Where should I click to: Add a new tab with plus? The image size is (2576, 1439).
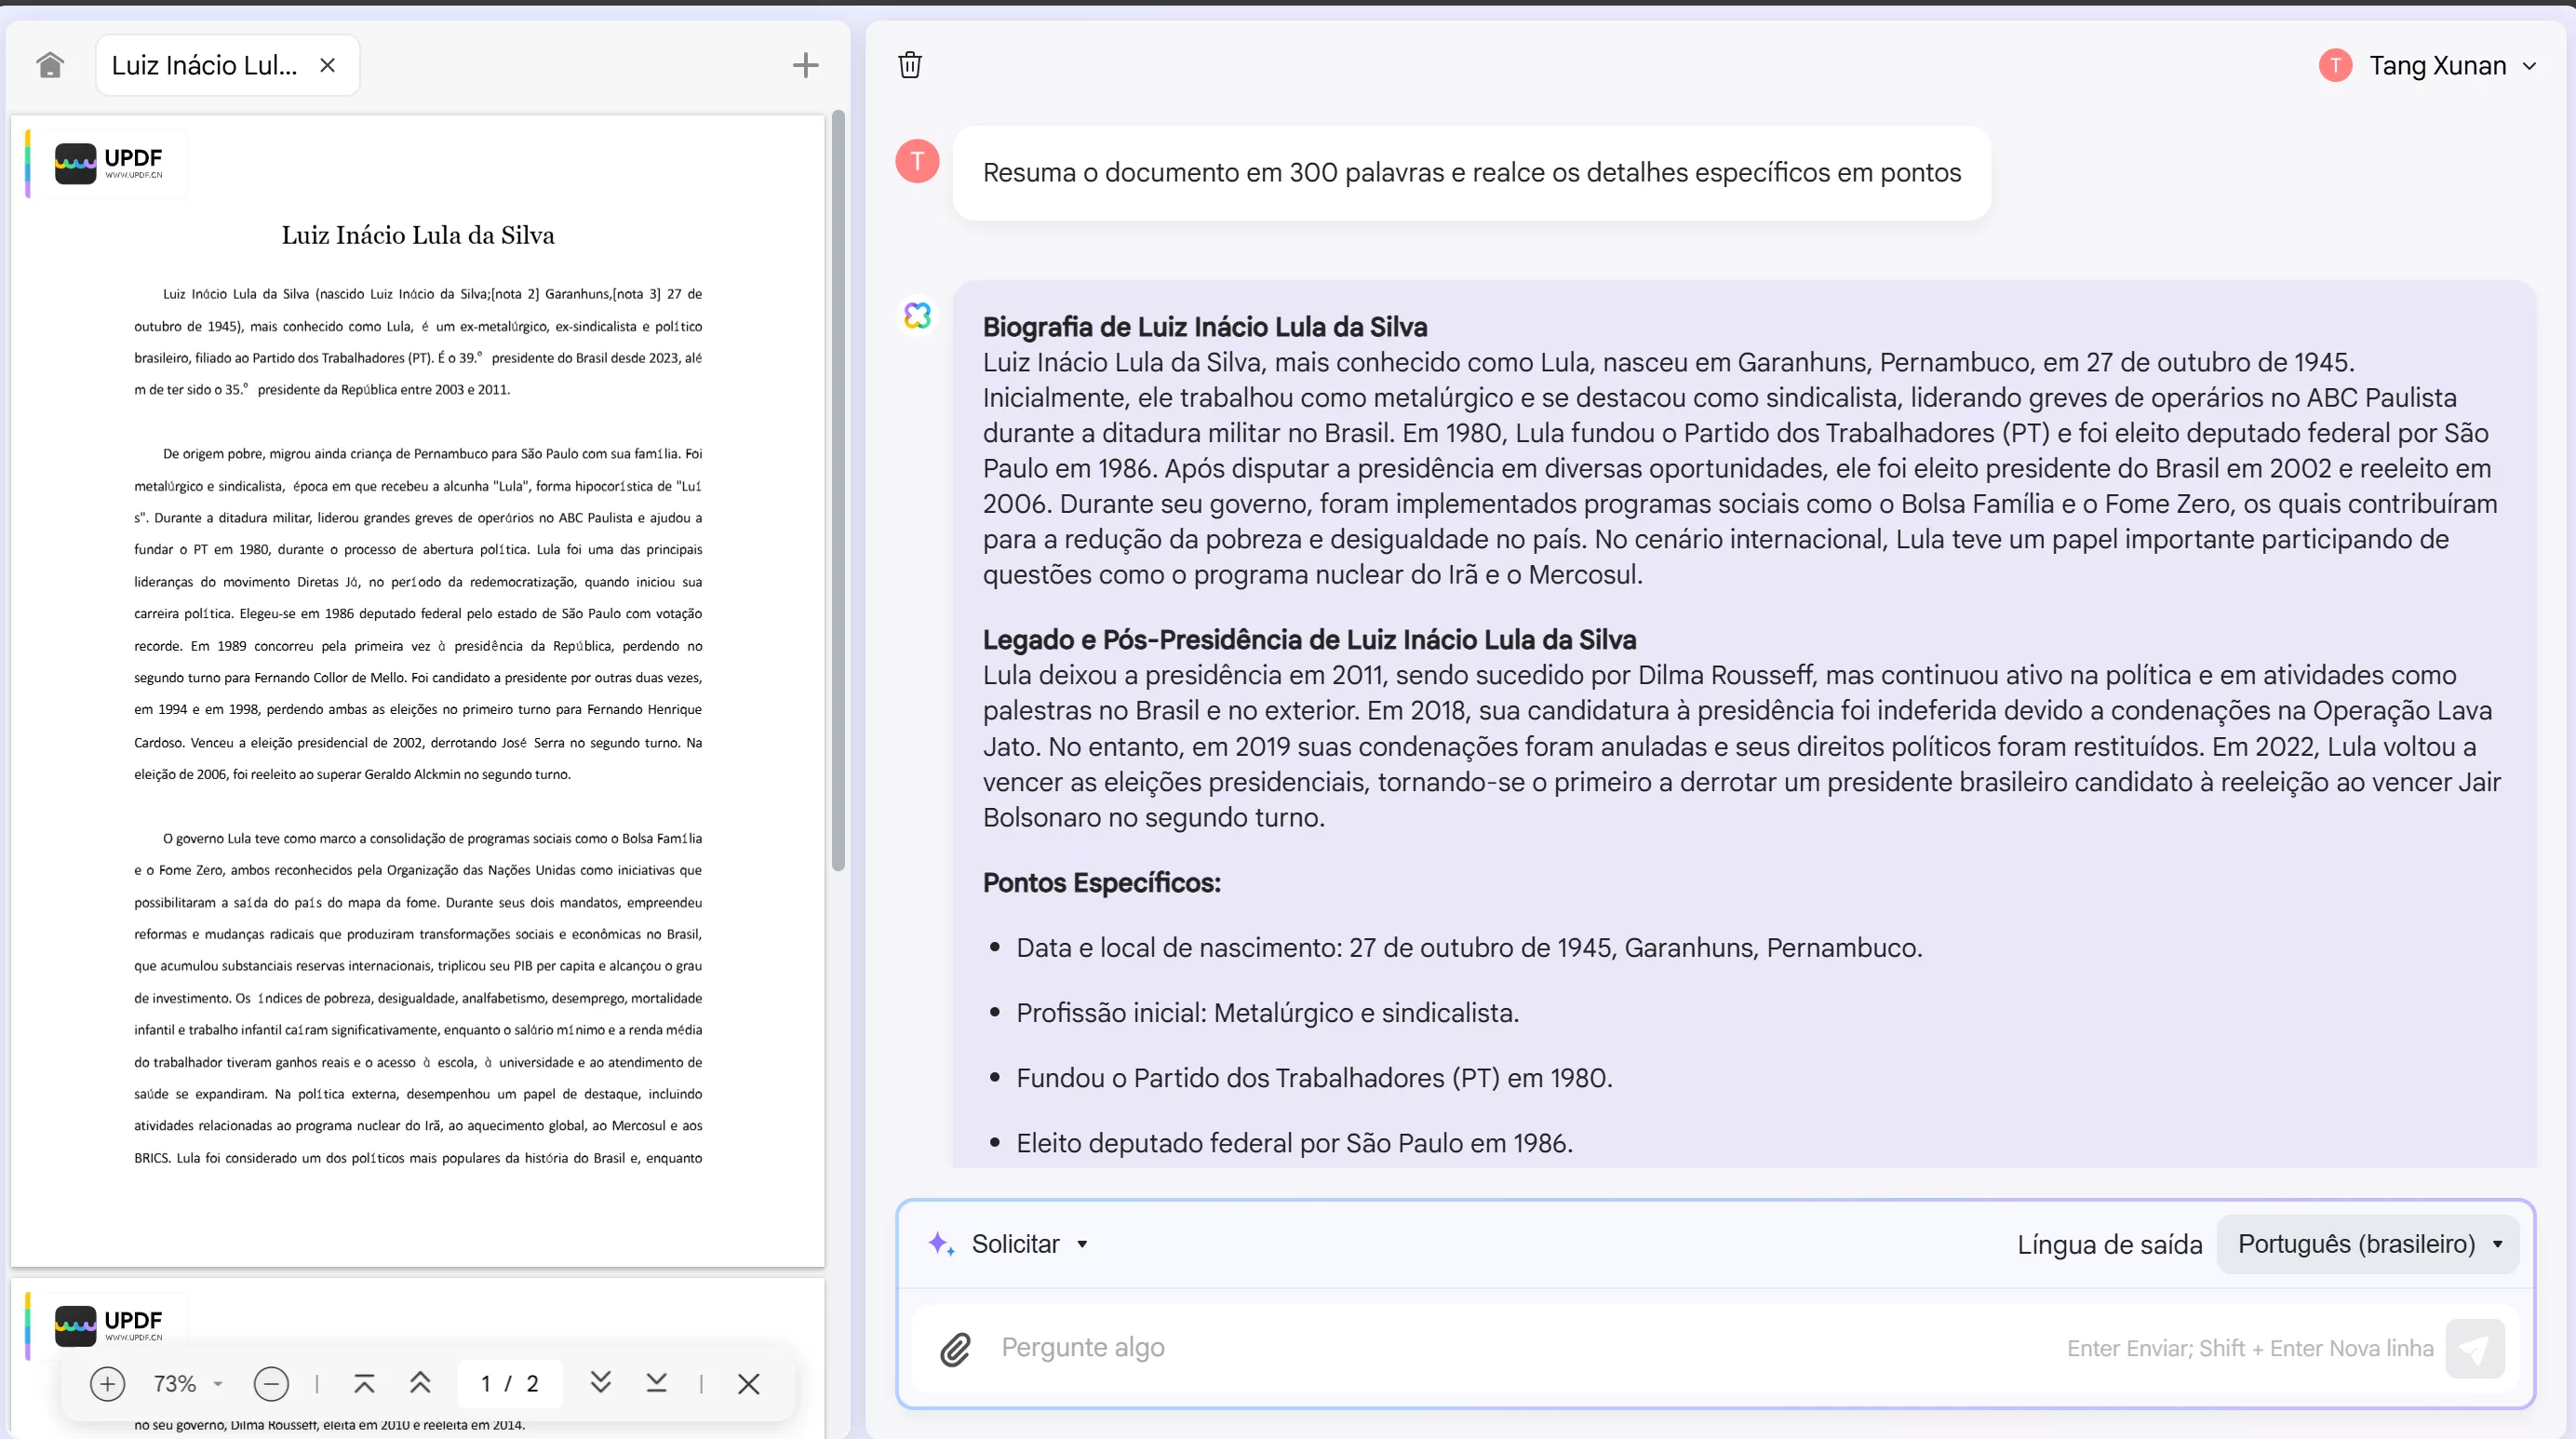[805, 65]
